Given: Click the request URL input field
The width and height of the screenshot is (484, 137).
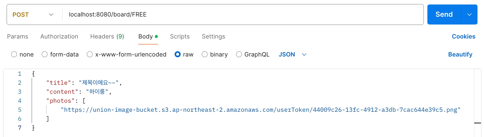Looking at the screenshot, I should tap(240, 14).
